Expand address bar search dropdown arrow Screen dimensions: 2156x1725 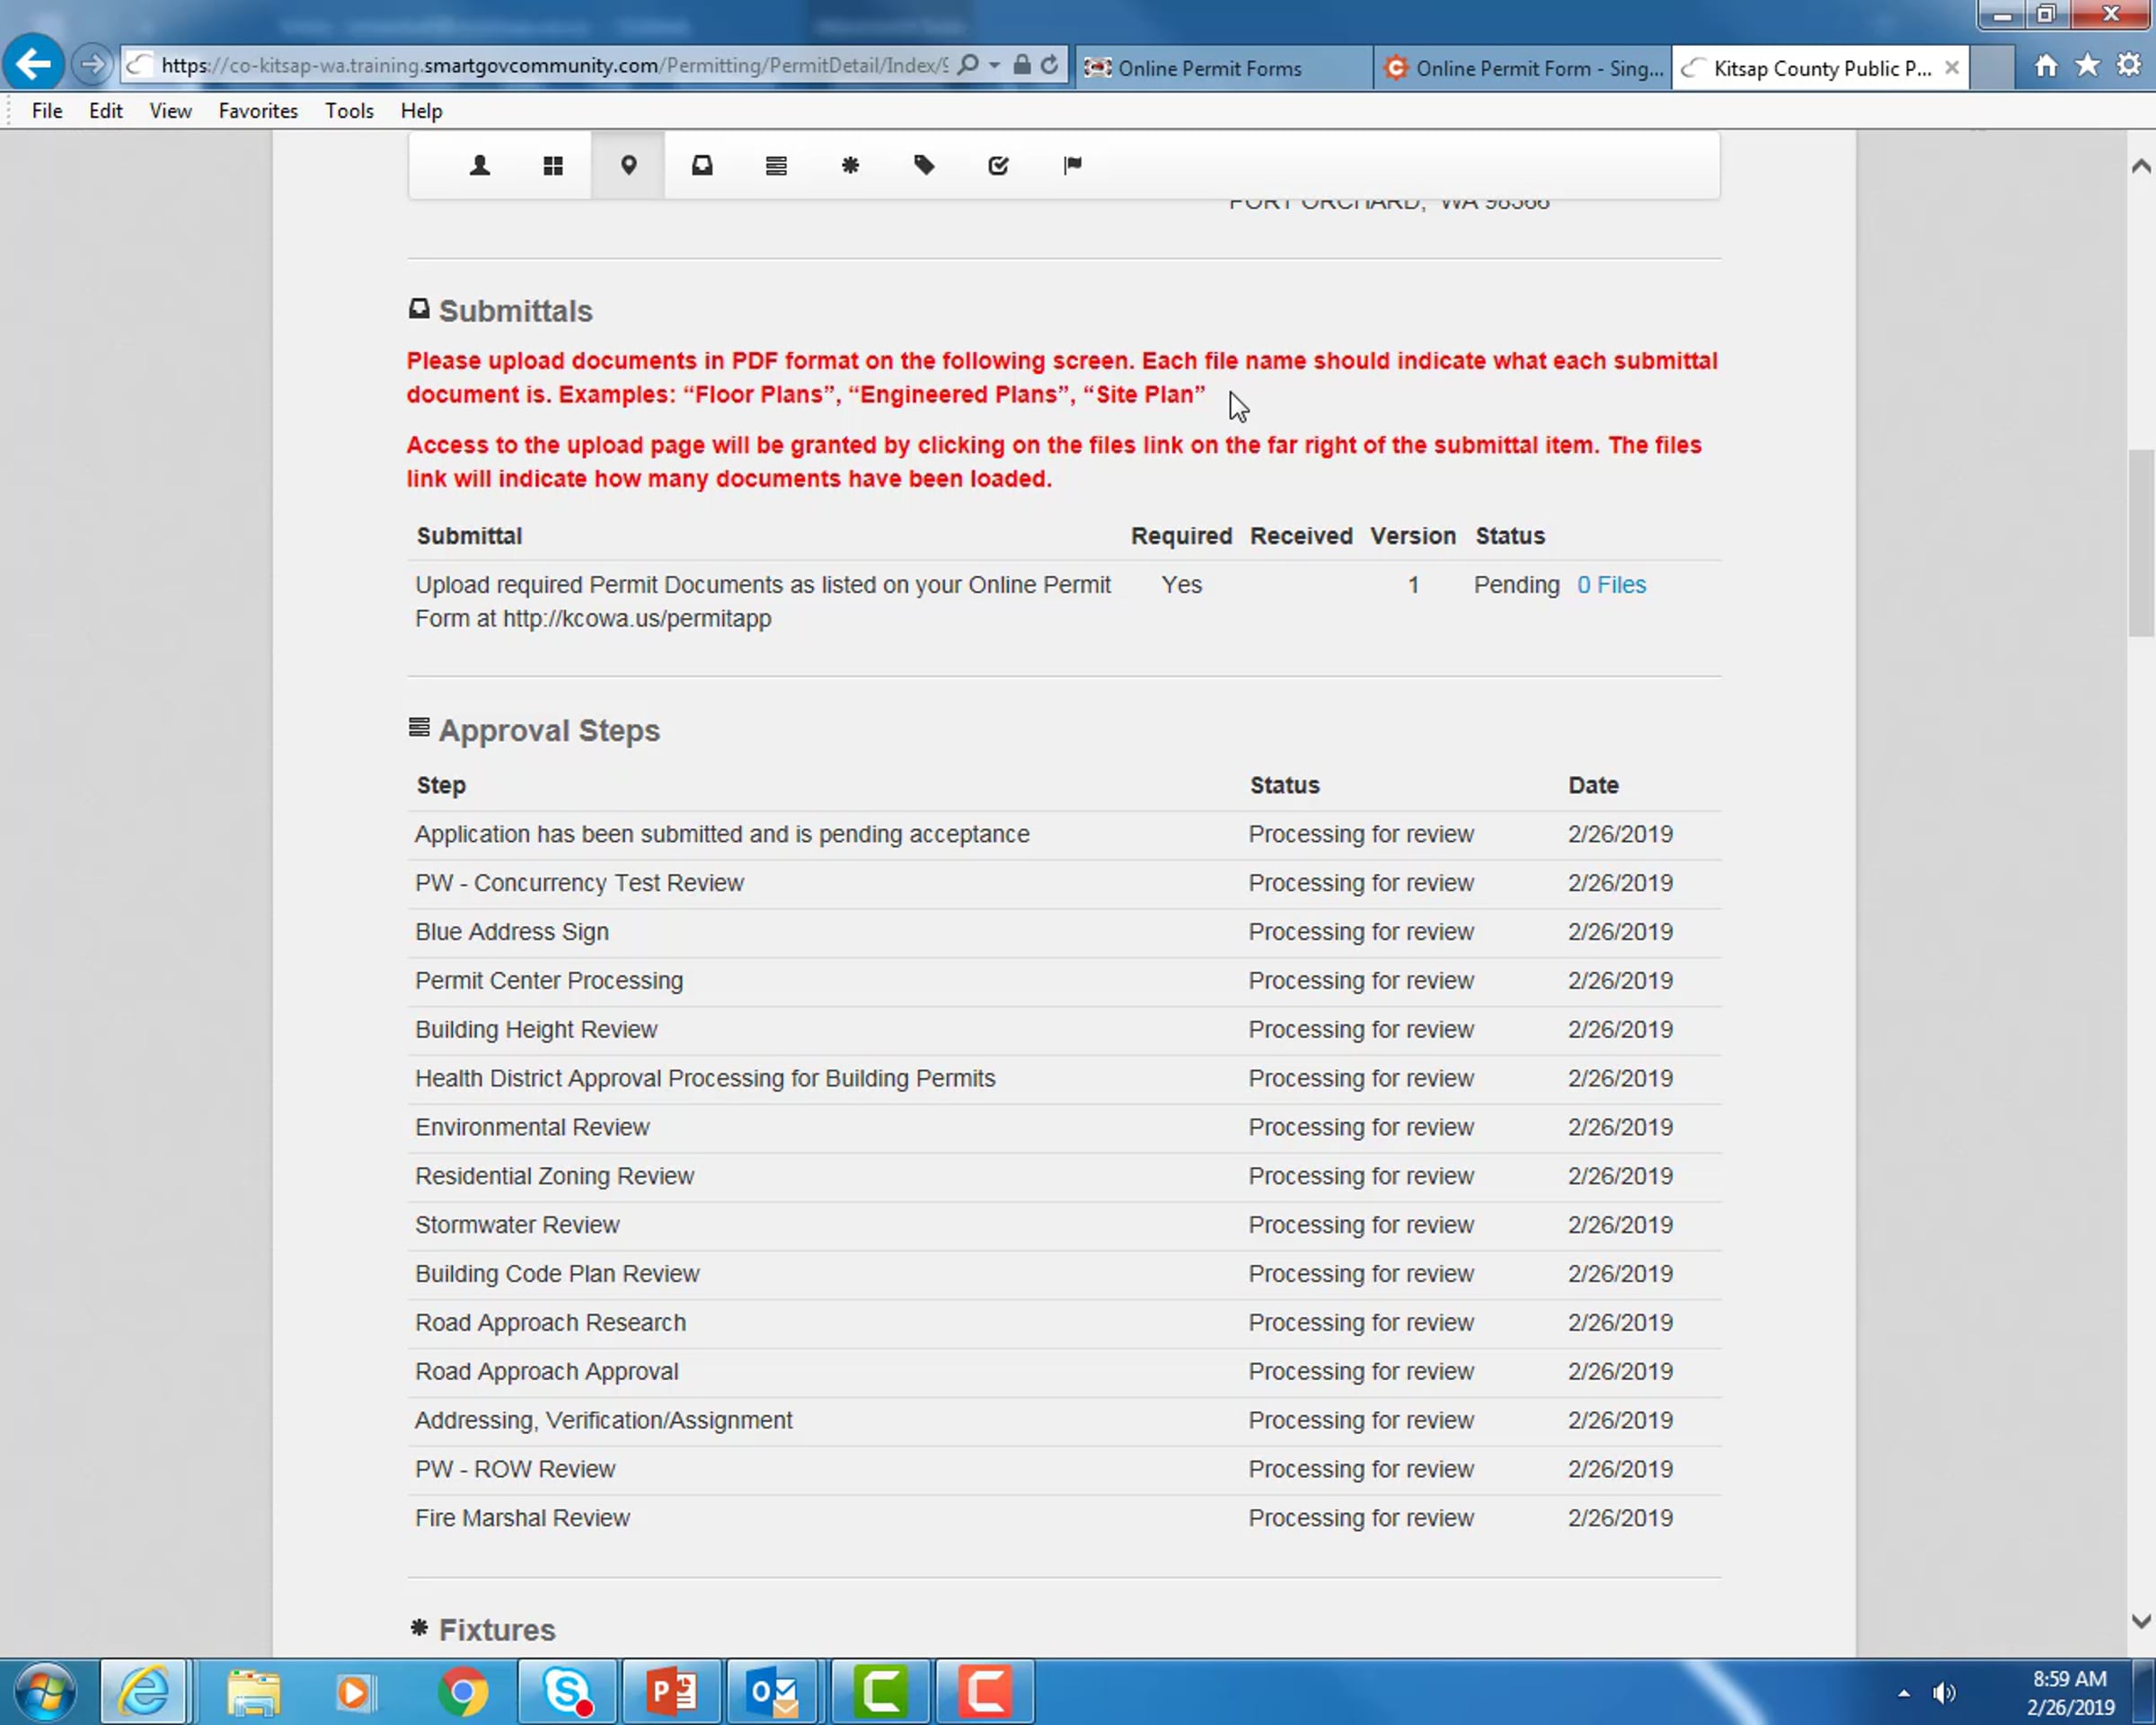click(x=995, y=66)
